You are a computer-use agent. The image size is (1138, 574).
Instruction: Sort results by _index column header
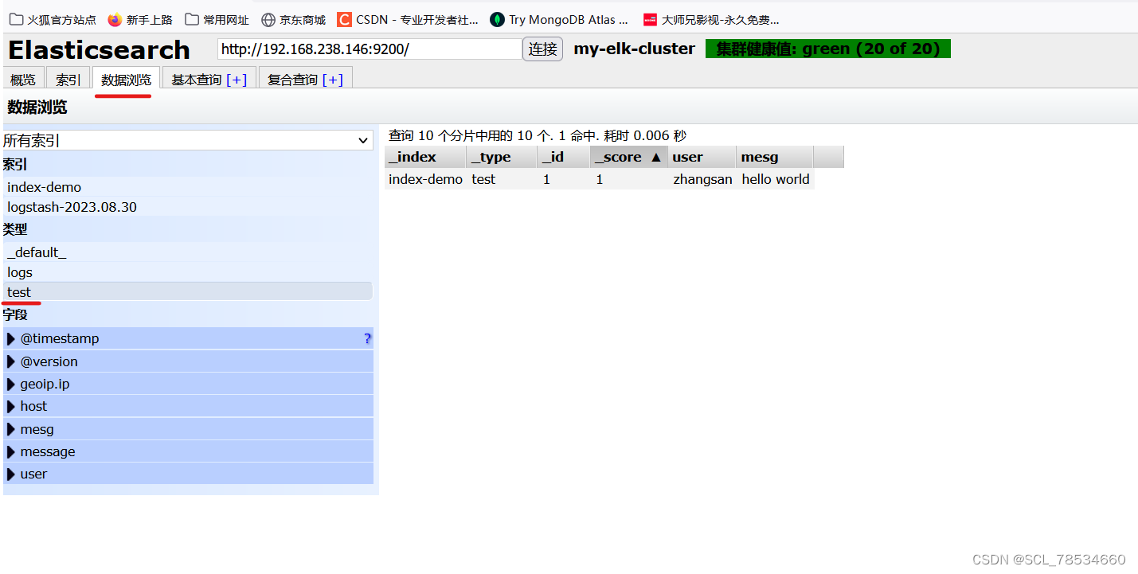(425, 157)
